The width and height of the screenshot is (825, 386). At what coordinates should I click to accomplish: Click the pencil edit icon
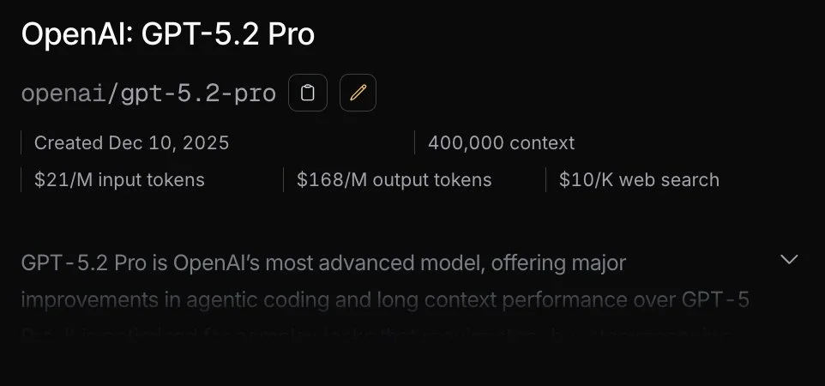(358, 93)
